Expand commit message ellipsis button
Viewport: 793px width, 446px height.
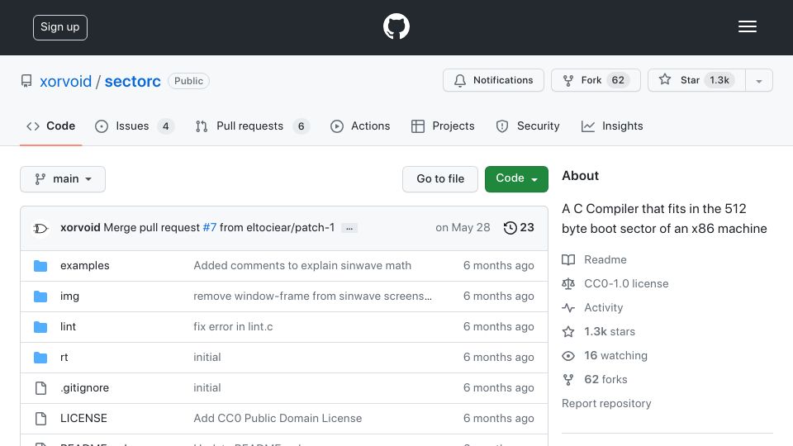click(x=349, y=228)
